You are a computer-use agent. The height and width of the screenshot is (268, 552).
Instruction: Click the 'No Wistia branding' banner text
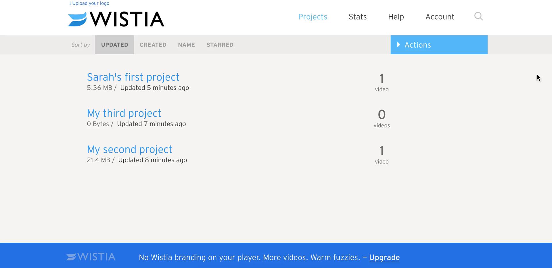pyautogui.click(x=250, y=257)
